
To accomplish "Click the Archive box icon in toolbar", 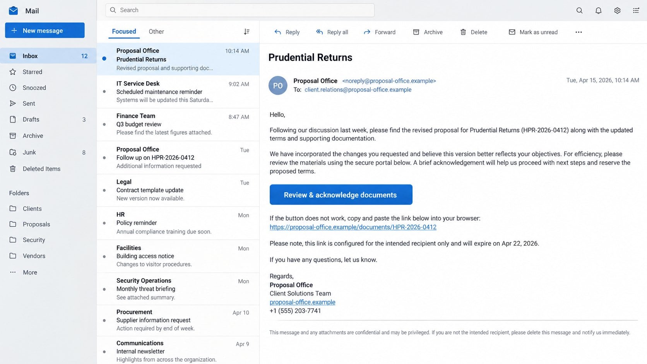I will click(x=416, y=32).
